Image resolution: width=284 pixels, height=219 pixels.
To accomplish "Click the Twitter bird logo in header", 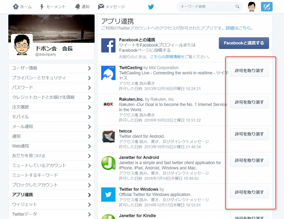I will click(x=151, y=7).
